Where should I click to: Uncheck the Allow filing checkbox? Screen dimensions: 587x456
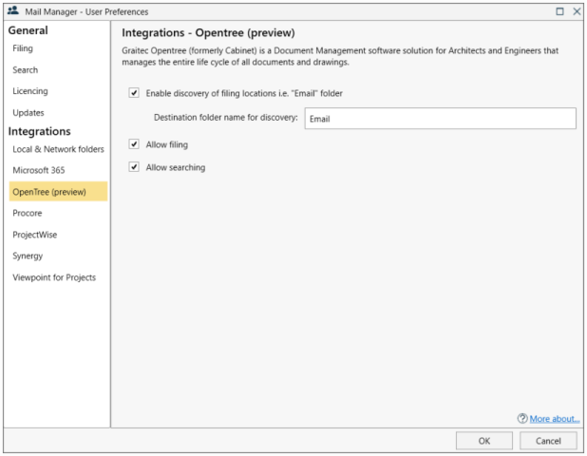pyautogui.click(x=134, y=144)
